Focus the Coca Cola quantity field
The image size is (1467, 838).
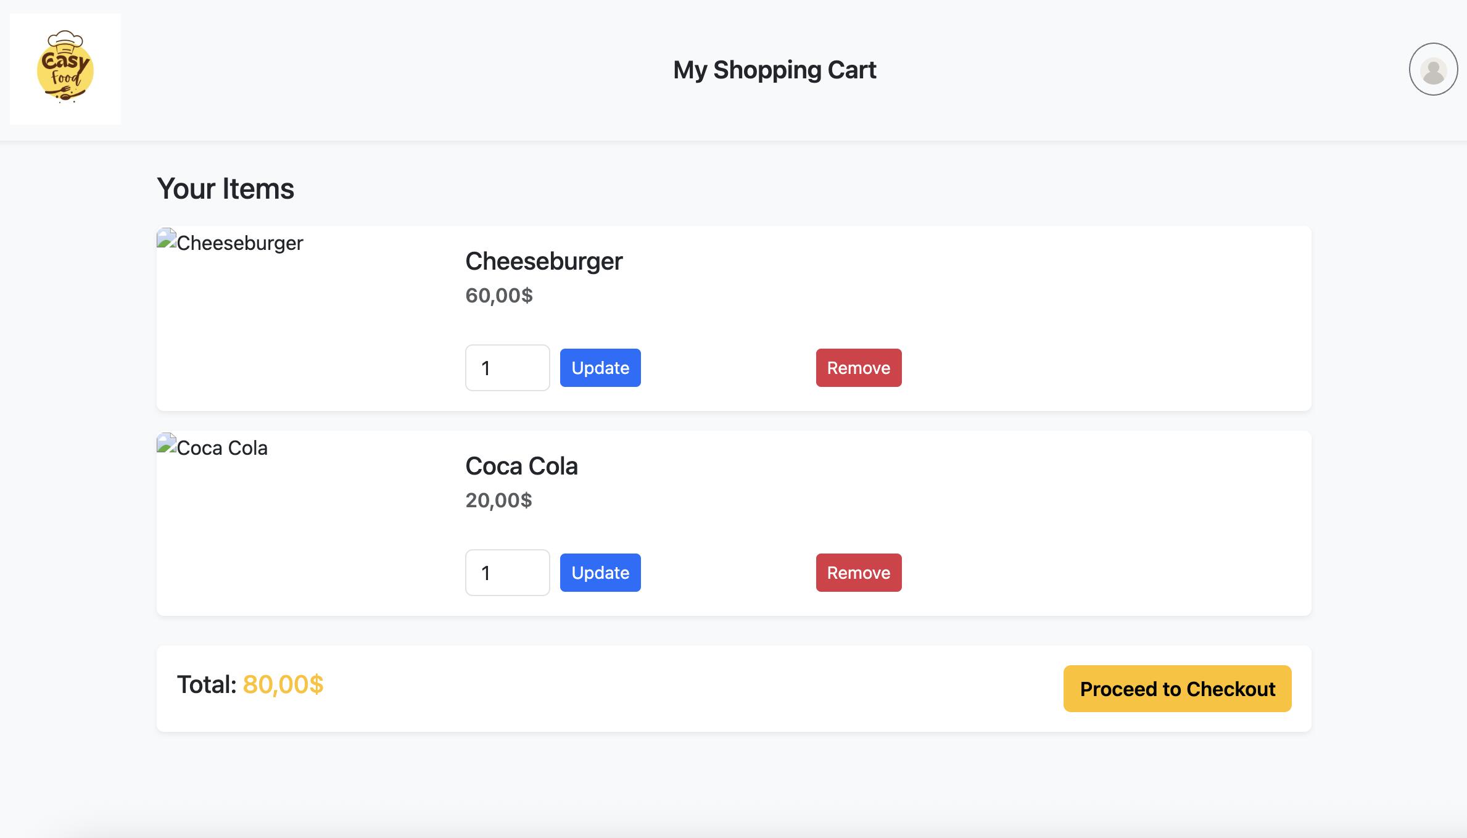click(x=507, y=573)
